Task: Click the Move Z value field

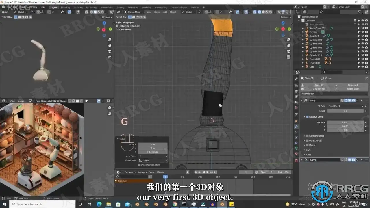Action: click(x=153, y=152)
